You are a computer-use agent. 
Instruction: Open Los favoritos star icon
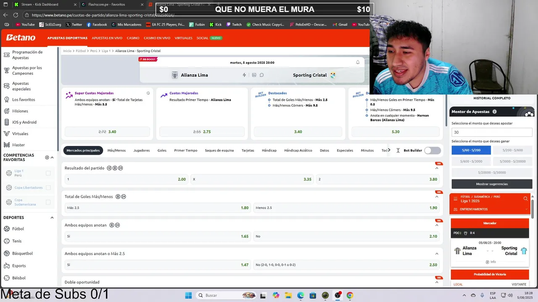pos(7,100)
